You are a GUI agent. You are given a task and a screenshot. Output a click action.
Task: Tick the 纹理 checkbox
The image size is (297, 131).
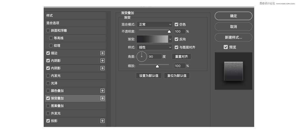pos(51,45)
